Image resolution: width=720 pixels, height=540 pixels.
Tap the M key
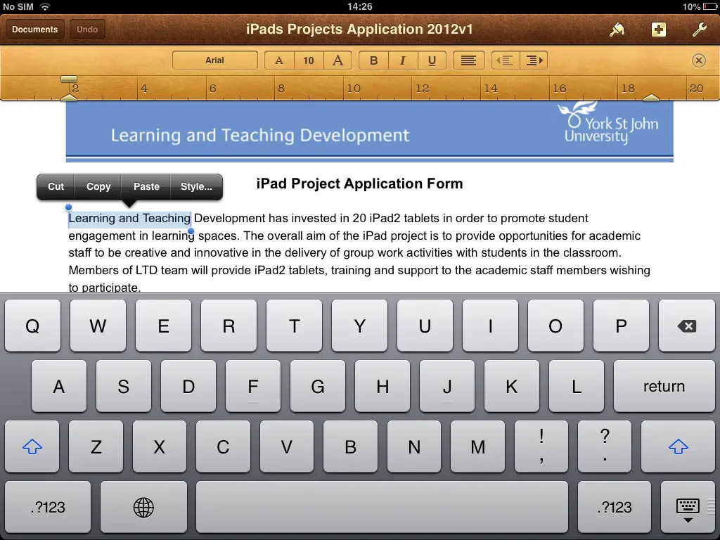click(477, 446)
